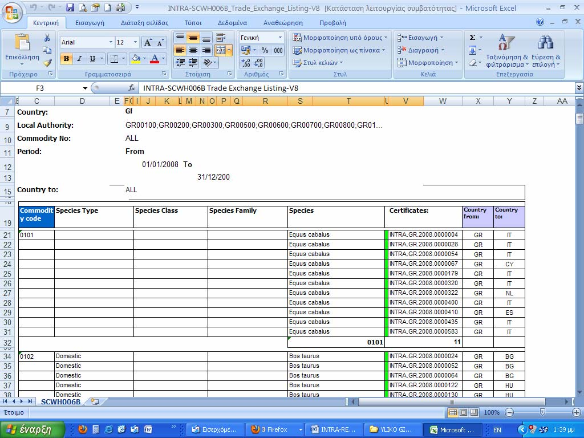Click the wrap text icon
The height and width of the screenshot is (438, 584).
(x=221, y=38)
